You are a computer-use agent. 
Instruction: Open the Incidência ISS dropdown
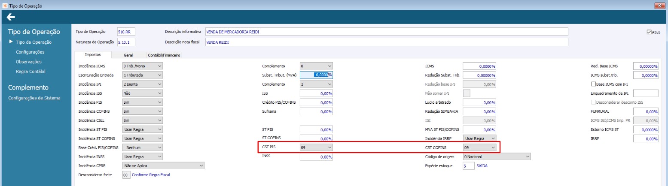pos(142,93)
